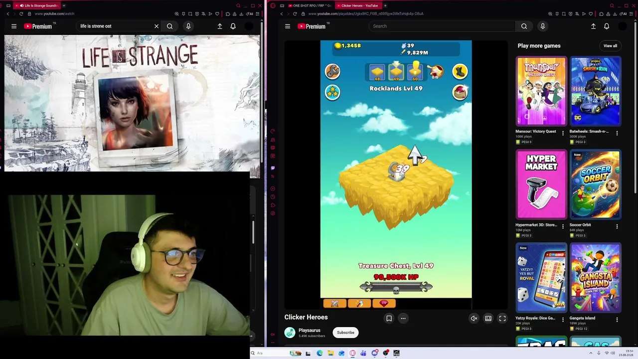Screen dimensions: 638x359
Task: Reload the Clicker Heroes page
Action: click(295, 13)
